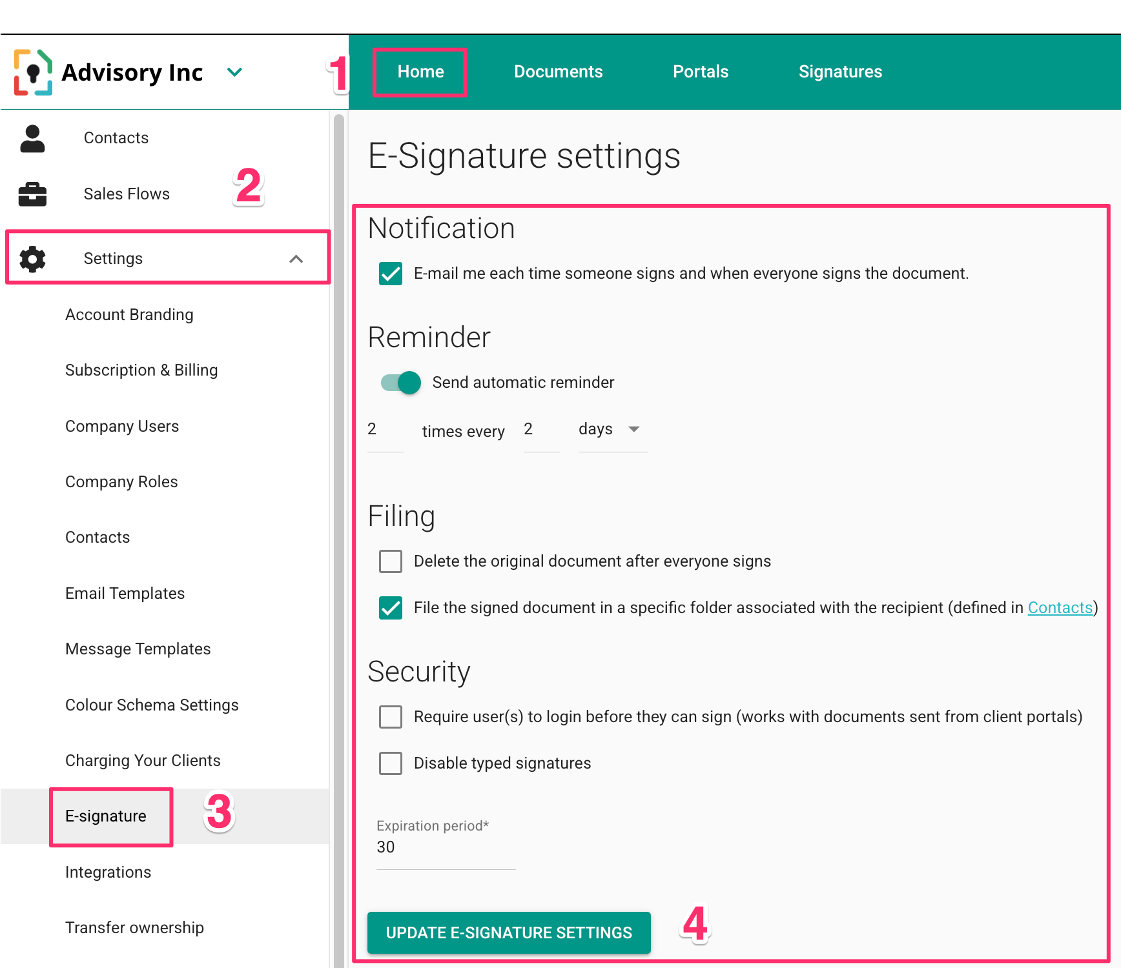Open the Signatures tab
Viewport: 1121px width, 968px height.
839,72
